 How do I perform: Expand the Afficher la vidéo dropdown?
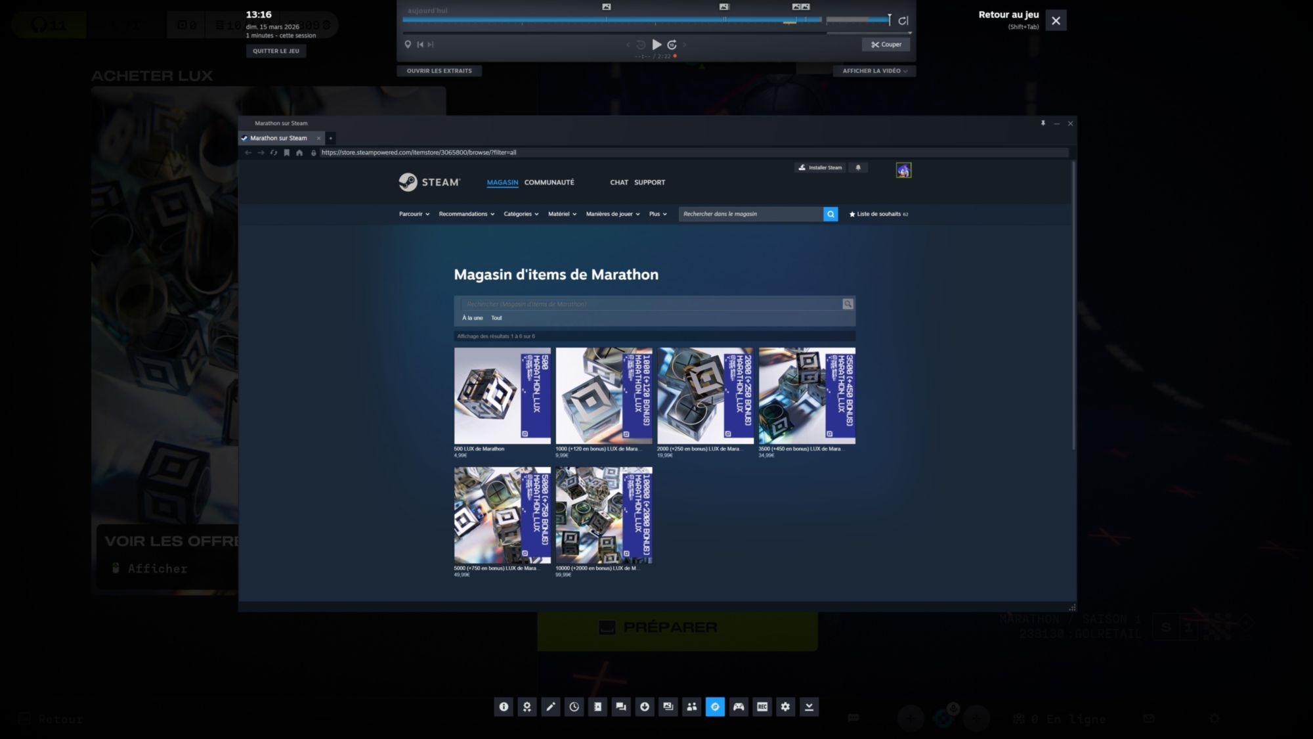click(x=874, y=71)
